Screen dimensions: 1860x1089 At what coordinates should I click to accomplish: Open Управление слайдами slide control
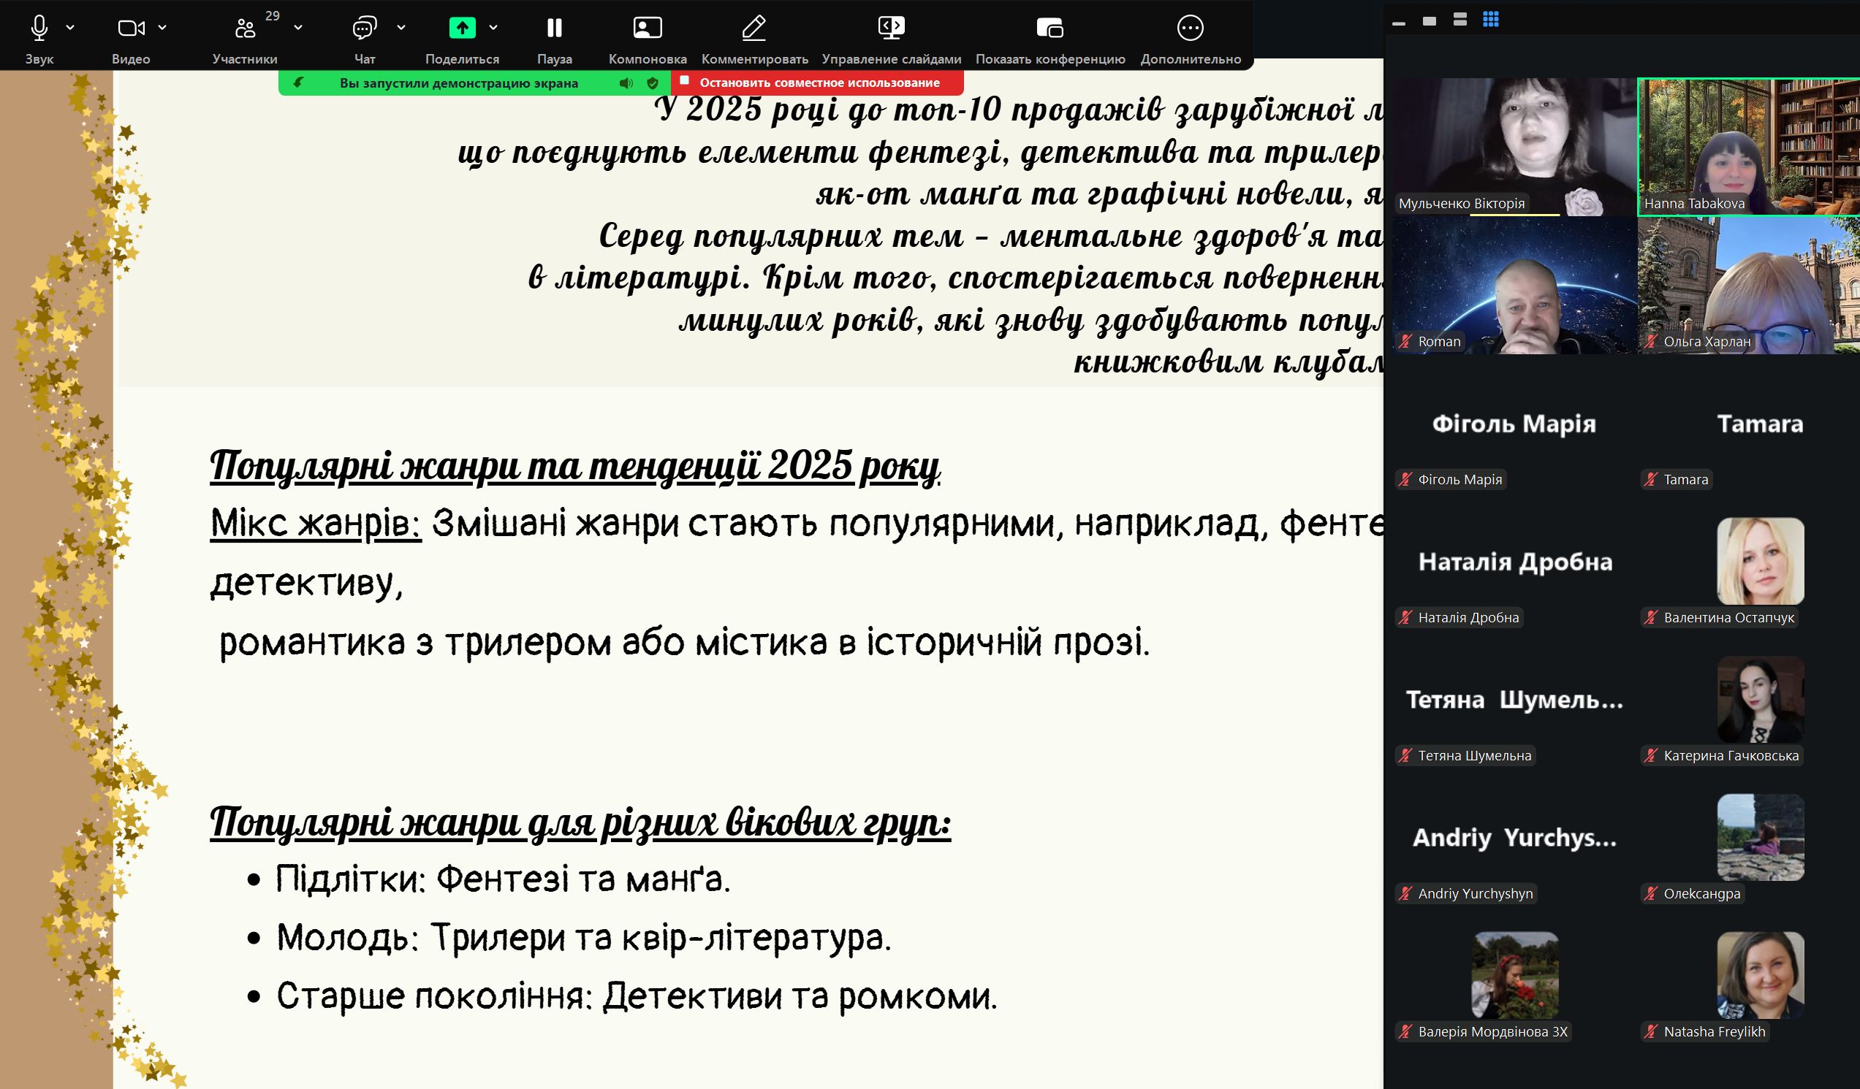(891, 28)
